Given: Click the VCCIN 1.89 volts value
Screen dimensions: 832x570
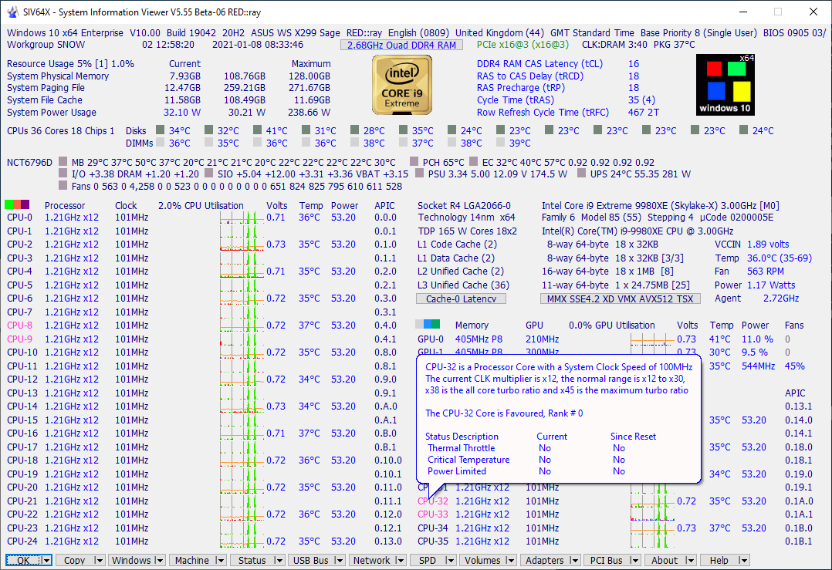Looking at the screenshot, I should point(768,244).
